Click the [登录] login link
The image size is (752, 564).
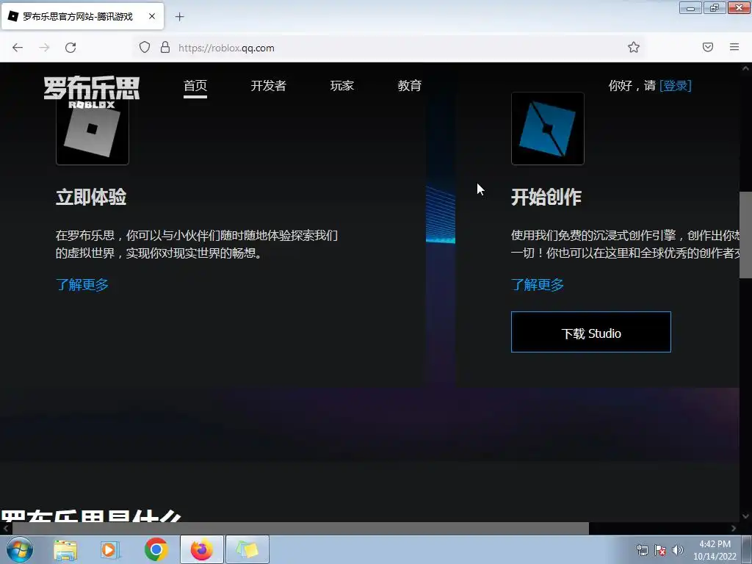pos(676,86)
